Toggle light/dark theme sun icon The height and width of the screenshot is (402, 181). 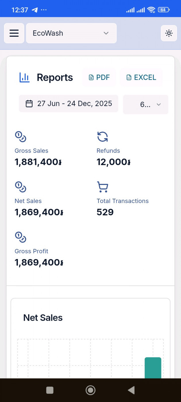169,33
